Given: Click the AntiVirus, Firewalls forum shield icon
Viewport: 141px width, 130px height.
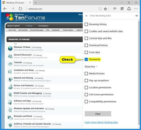Looking at the screenshot, I should (10, 125).
